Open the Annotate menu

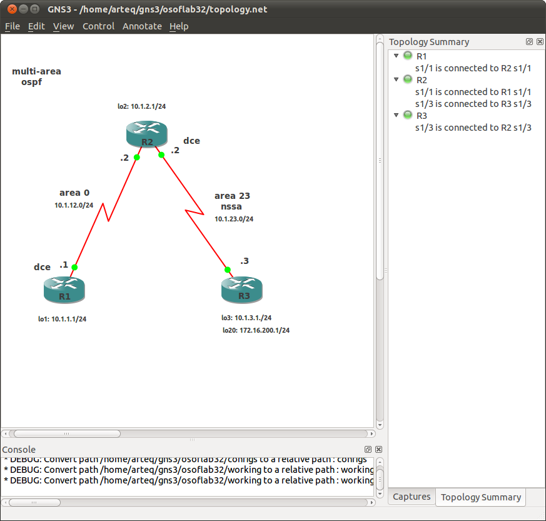coord(142,26)
